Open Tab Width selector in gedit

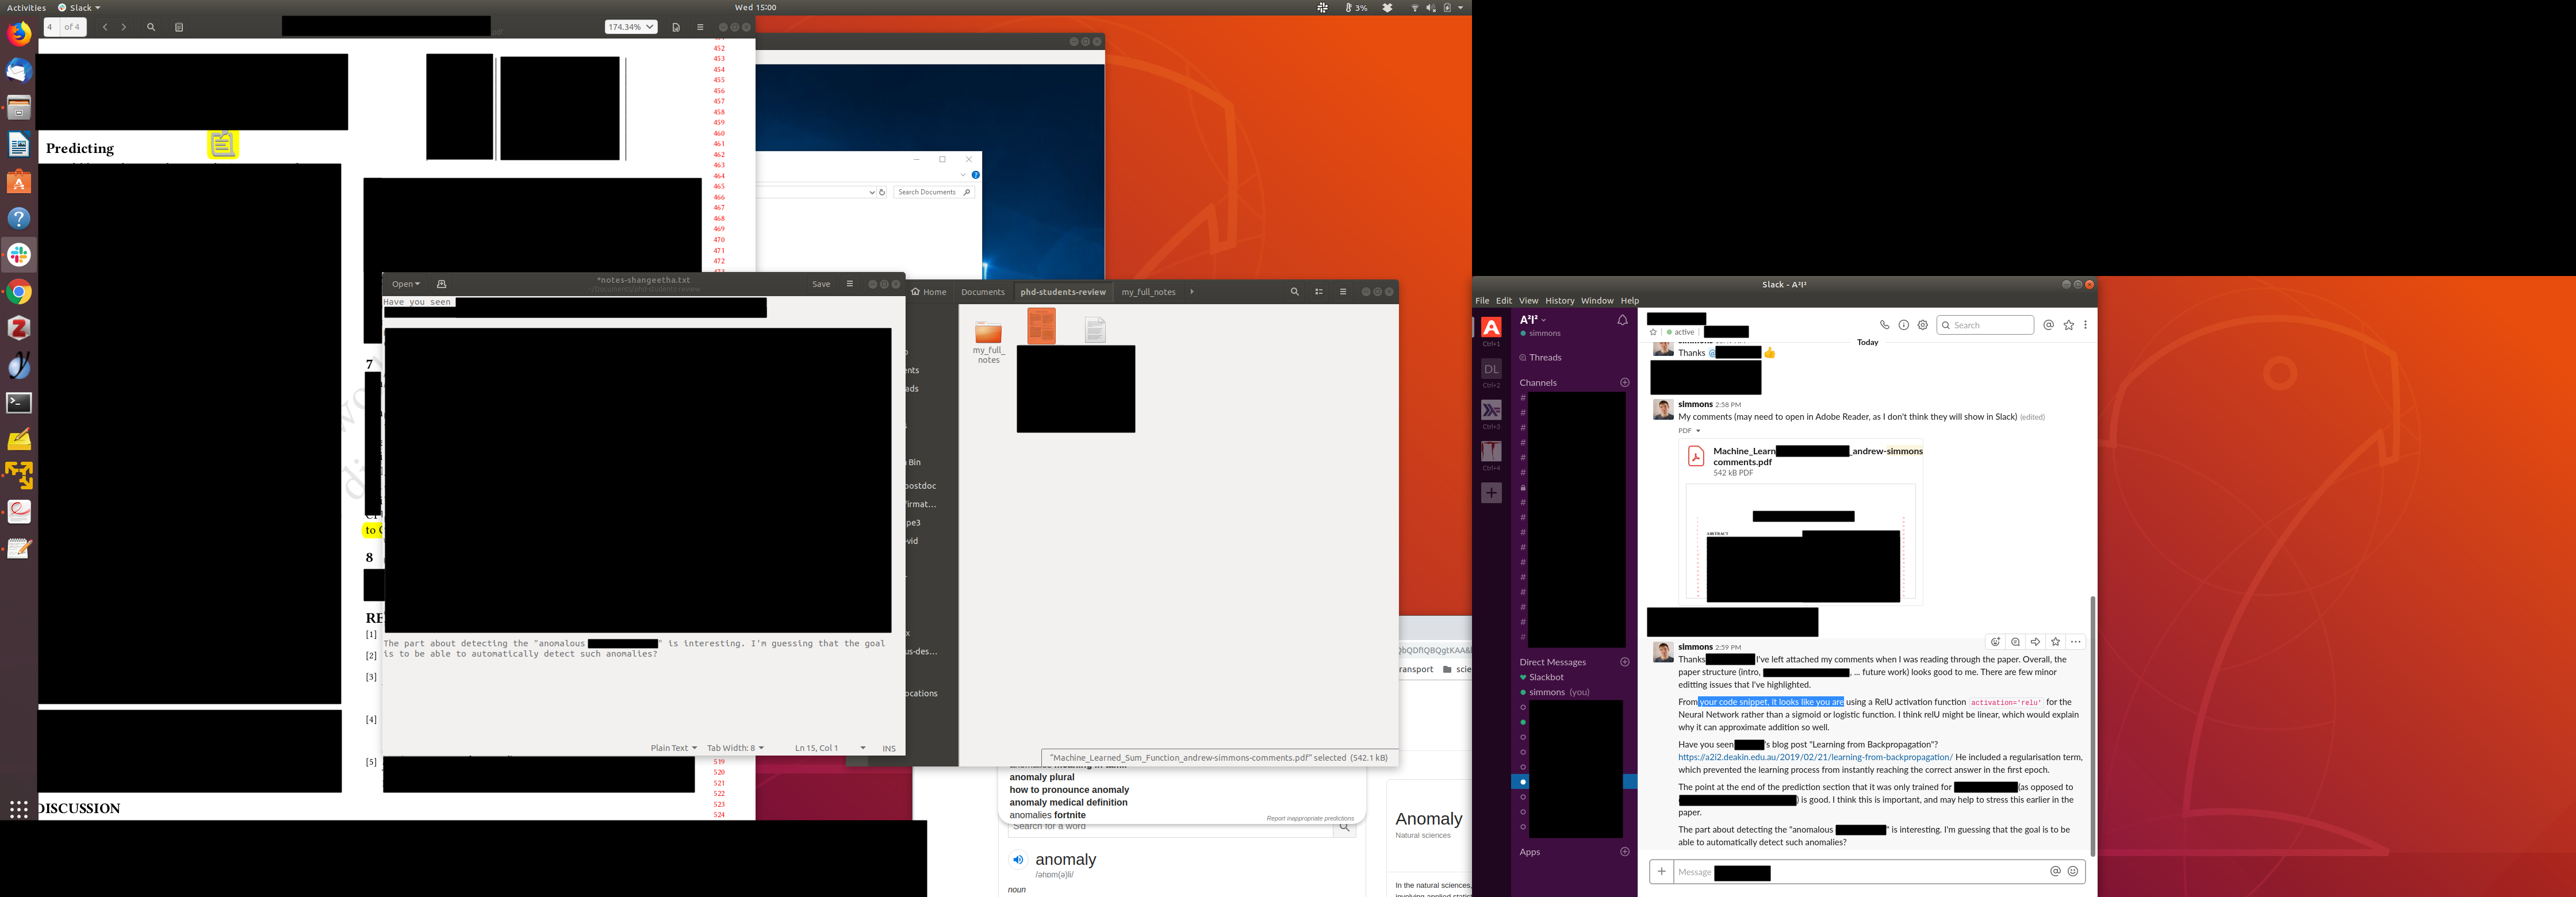[x=735, y=748]
